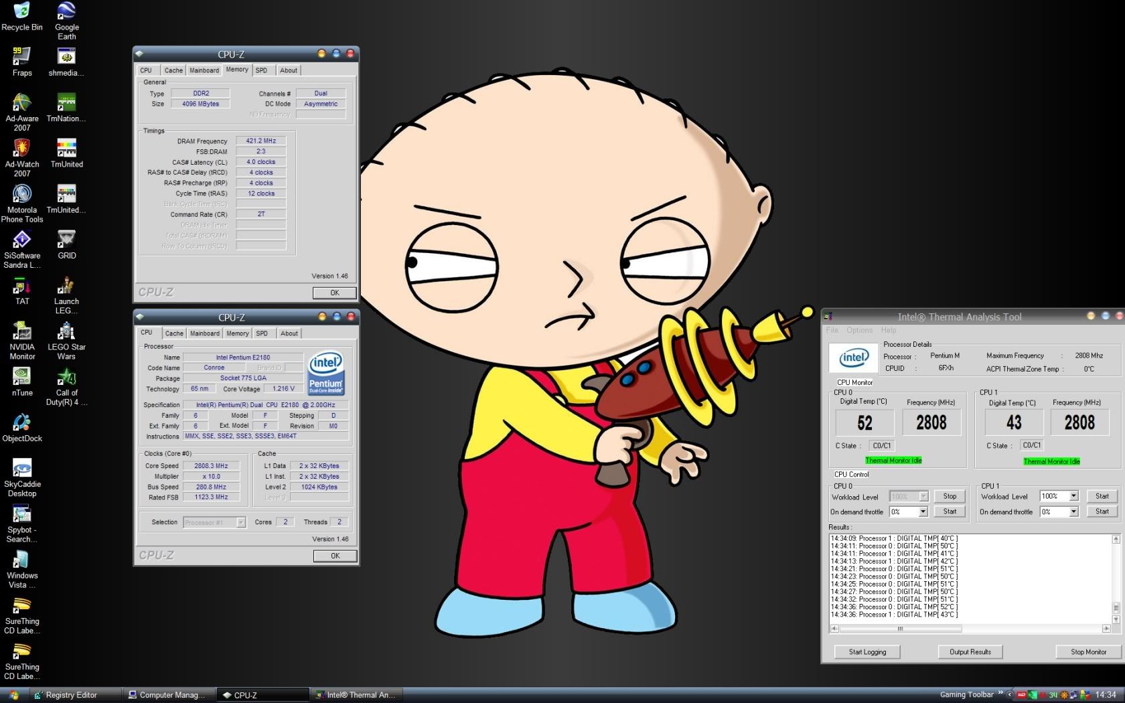Open the TAT desktop shortcut
Image resolution: width=1125 pixels, height=703 pixels.
pyautogui.click(x=22, y=287)
